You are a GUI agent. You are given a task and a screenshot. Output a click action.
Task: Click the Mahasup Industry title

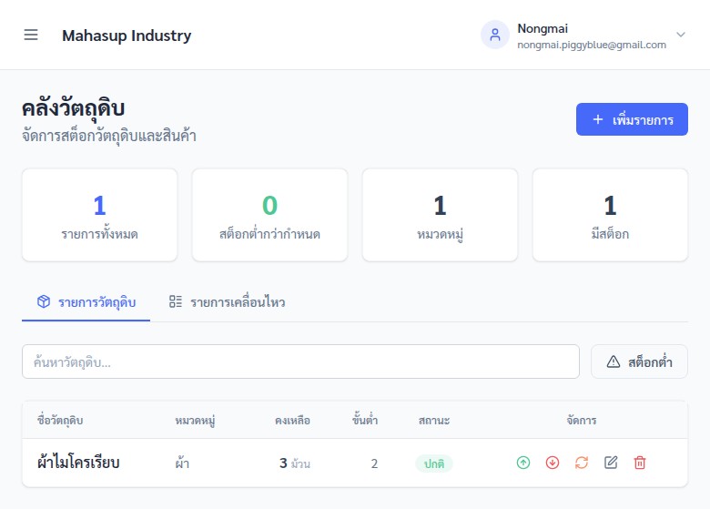(127, 36)
